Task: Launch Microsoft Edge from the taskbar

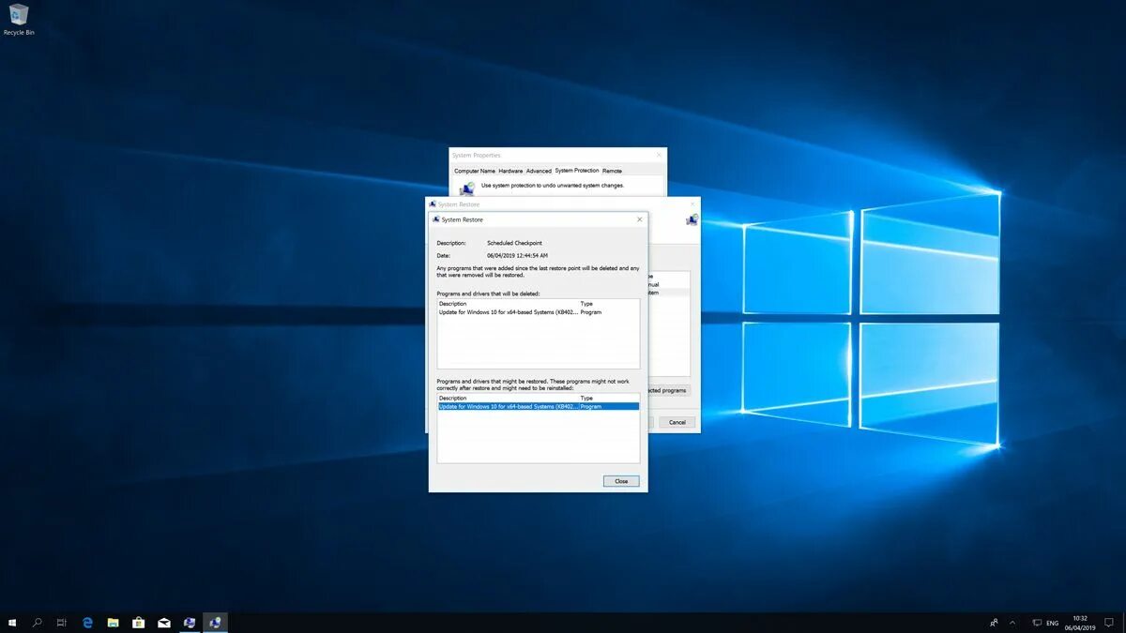Action: [x=88, y=623]
